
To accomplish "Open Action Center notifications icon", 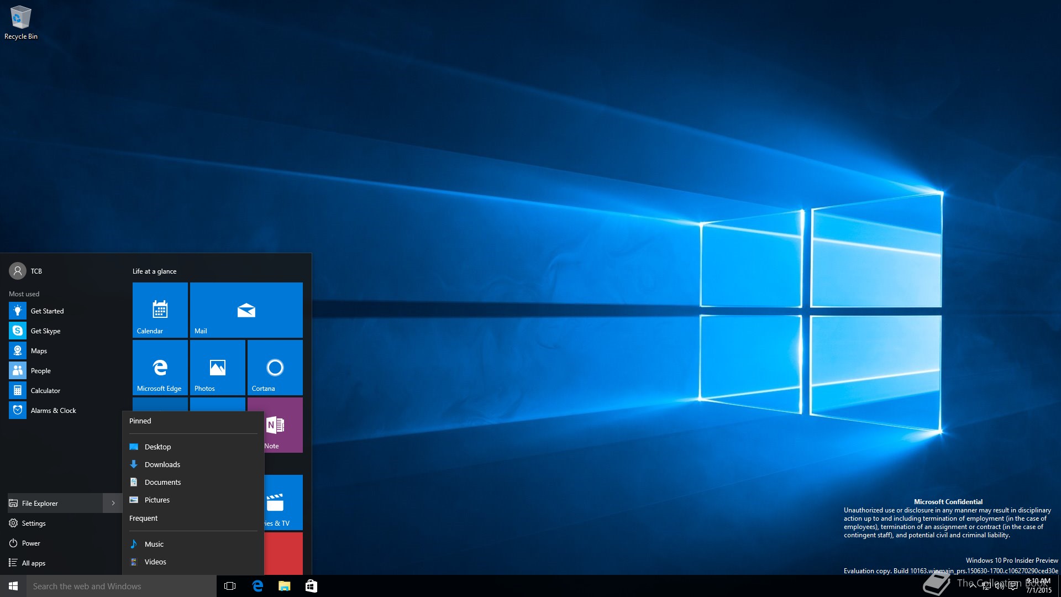I will pyautogui.click(x=1013, y=586).
